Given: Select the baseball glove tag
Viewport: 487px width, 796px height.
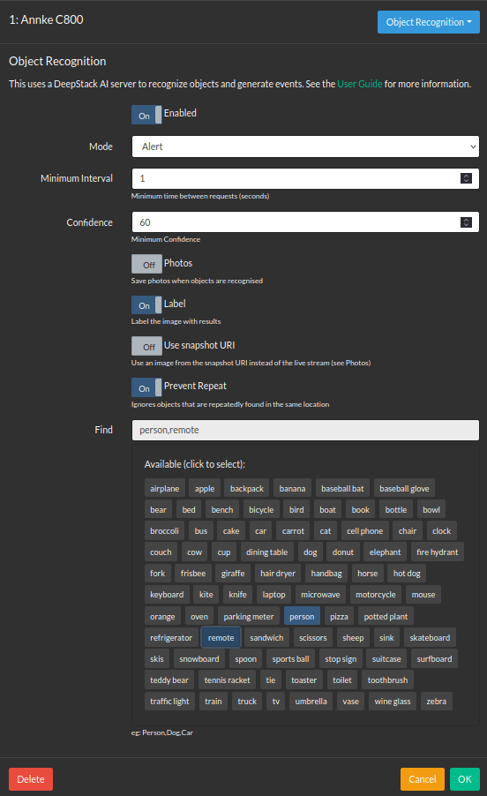Looking at the screenshot, I should tap(404, 488).
